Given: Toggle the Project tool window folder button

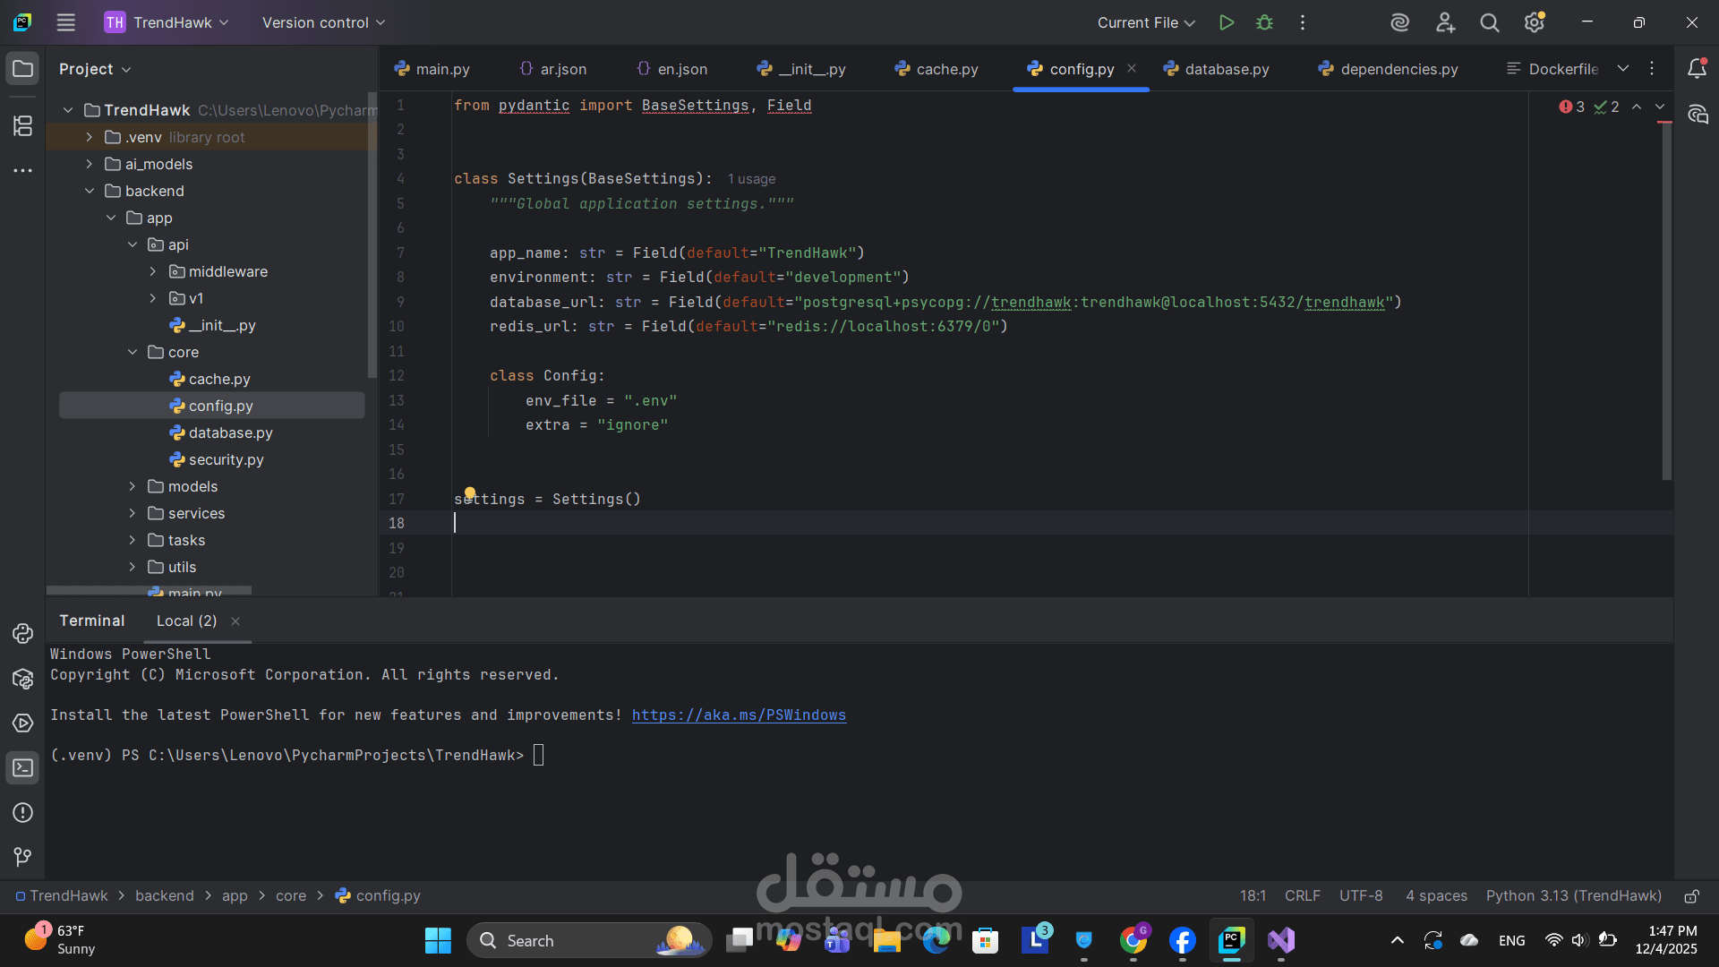Looking at the screenshot, I should (22, 69).
